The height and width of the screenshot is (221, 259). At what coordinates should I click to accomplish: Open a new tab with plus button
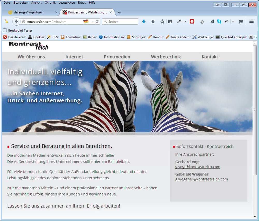[x=119, y=12]
